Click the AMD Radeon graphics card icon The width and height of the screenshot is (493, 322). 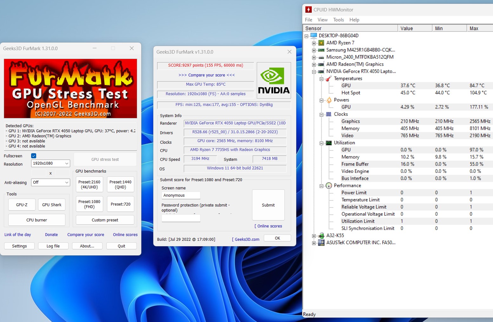321,64
